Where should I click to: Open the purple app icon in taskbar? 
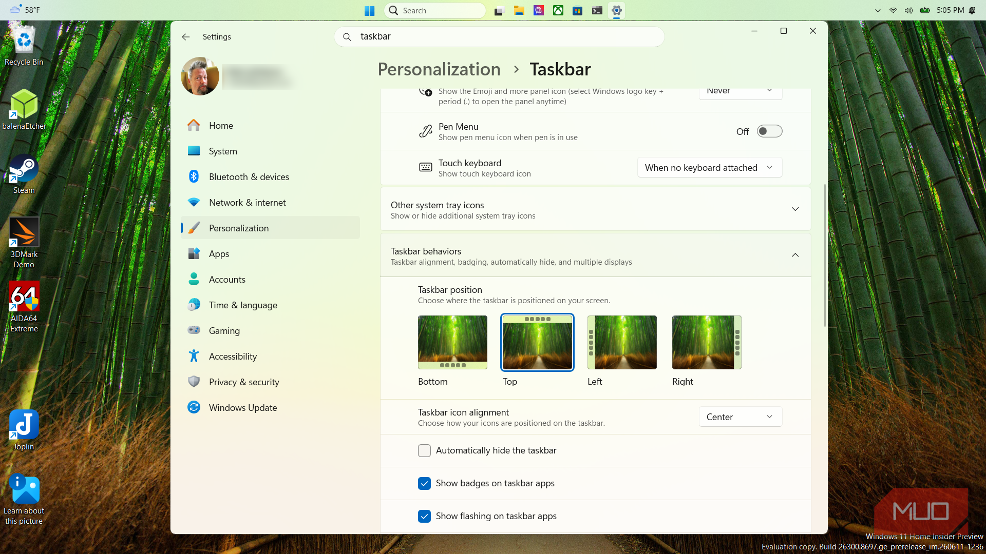(x=538, y=10)
